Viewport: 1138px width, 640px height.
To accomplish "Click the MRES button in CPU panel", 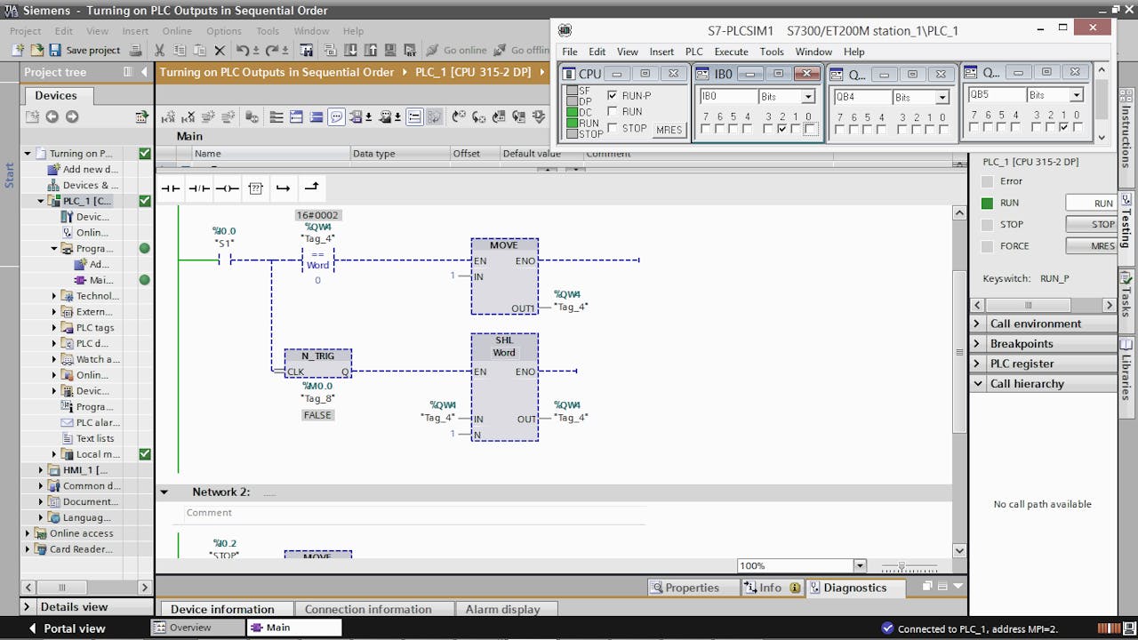I will 669,130.
